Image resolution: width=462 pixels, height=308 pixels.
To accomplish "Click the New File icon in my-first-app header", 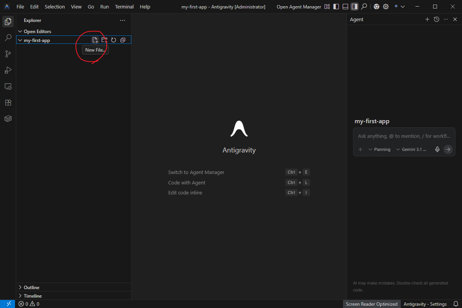I will click(95, 40).
